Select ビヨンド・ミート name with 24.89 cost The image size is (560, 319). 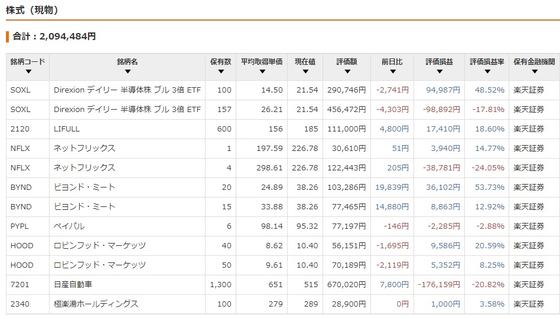coord(84,188)
